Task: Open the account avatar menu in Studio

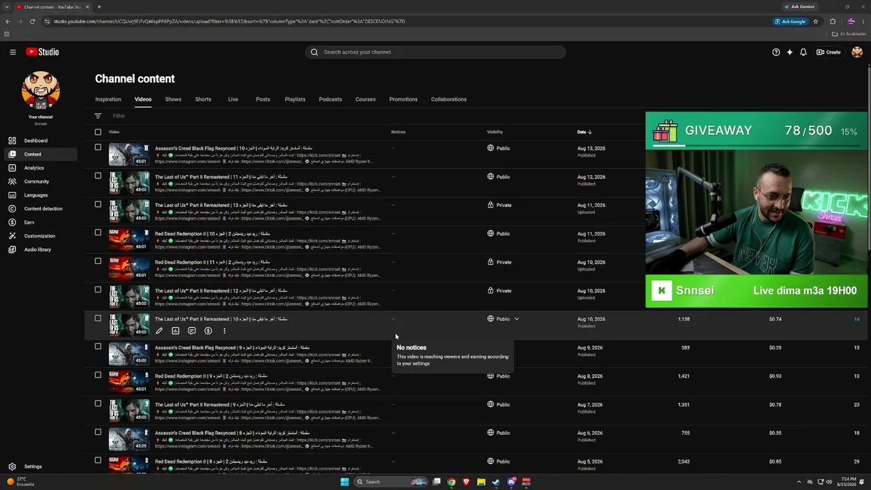Action: (857, 52)
